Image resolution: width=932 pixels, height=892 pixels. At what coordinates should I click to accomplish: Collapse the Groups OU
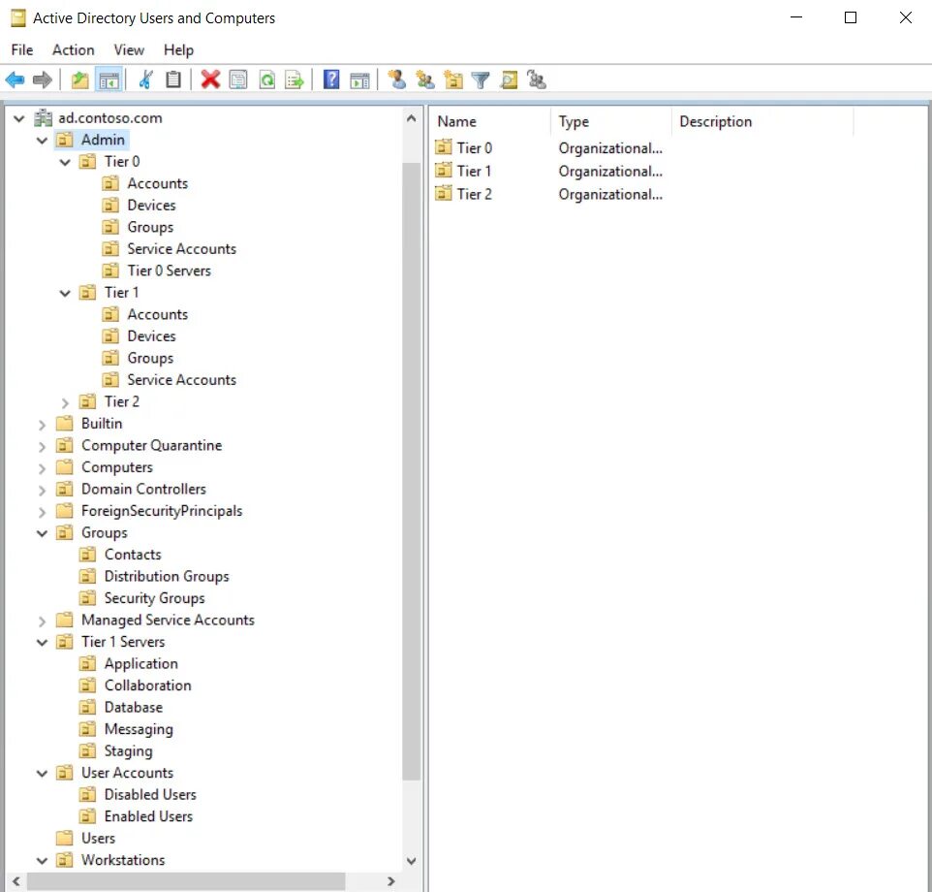click(42, 533)
